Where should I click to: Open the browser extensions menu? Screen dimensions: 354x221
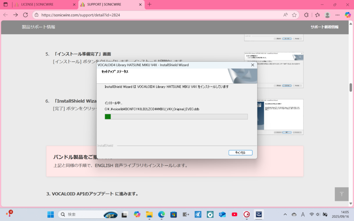306,15
